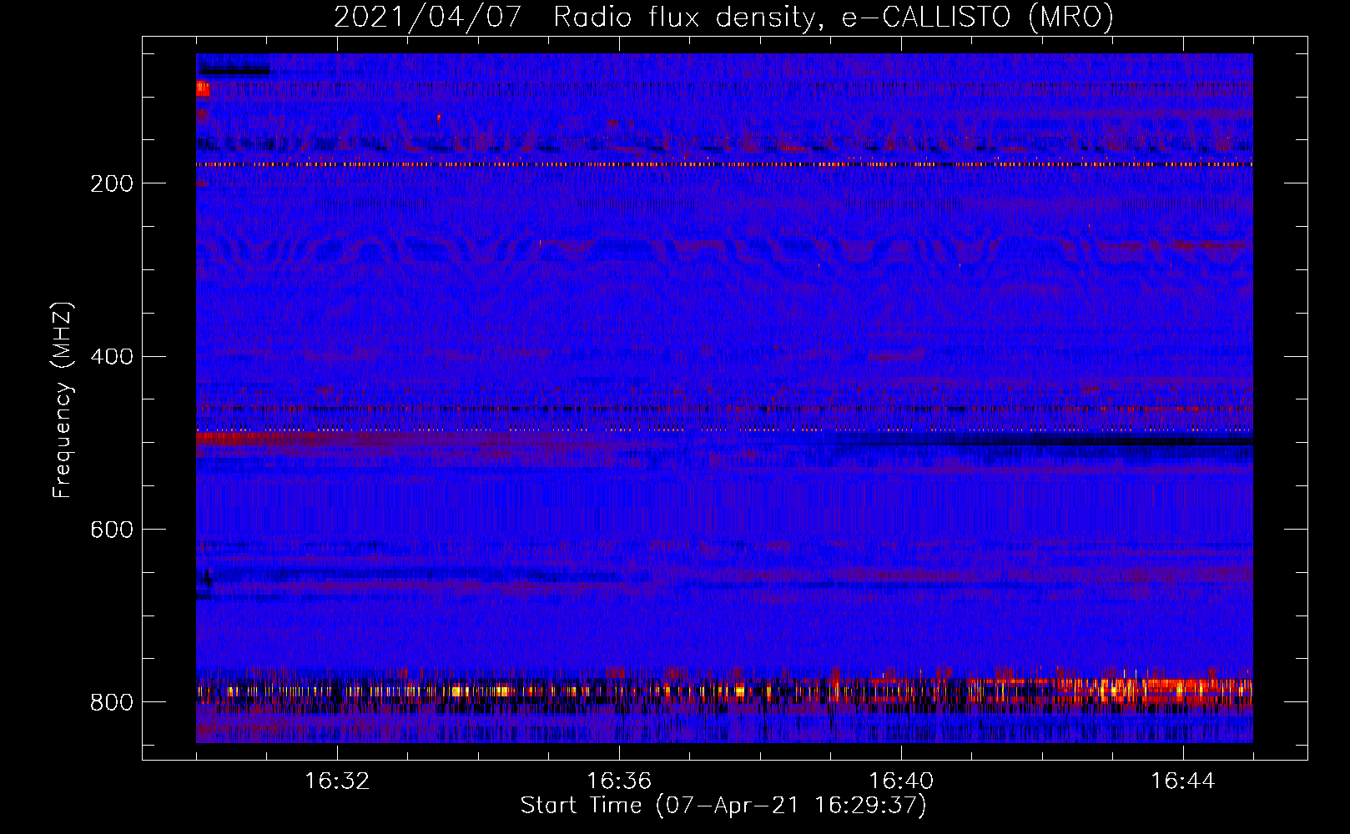This screenshot has width=1350, height=834.
Task: Click the "Start Time (07-Apr-21 16:29:37)" axis label
Action: [724, 806]
